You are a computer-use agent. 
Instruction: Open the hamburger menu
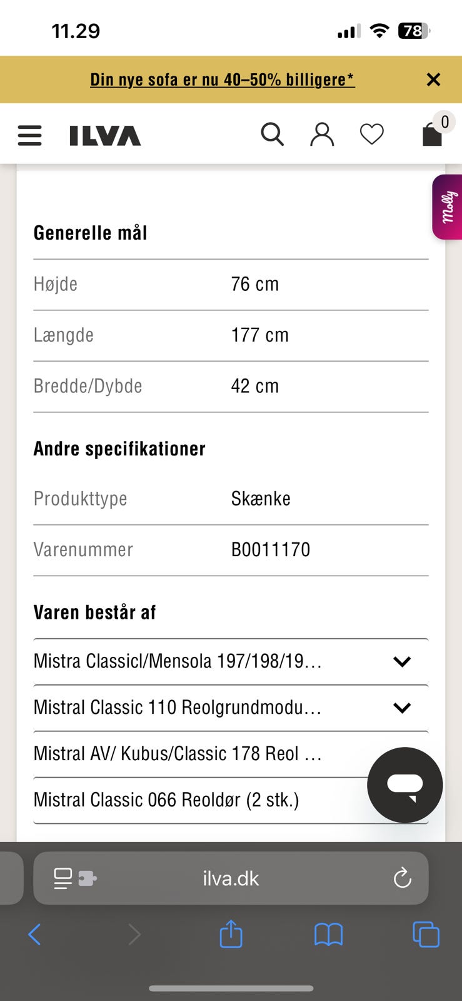tap(29, 135)
